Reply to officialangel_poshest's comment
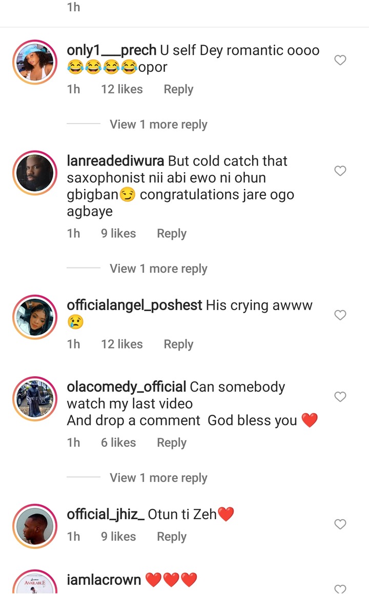The width and height of the screenshot is (369, 594). pos(178,344)
